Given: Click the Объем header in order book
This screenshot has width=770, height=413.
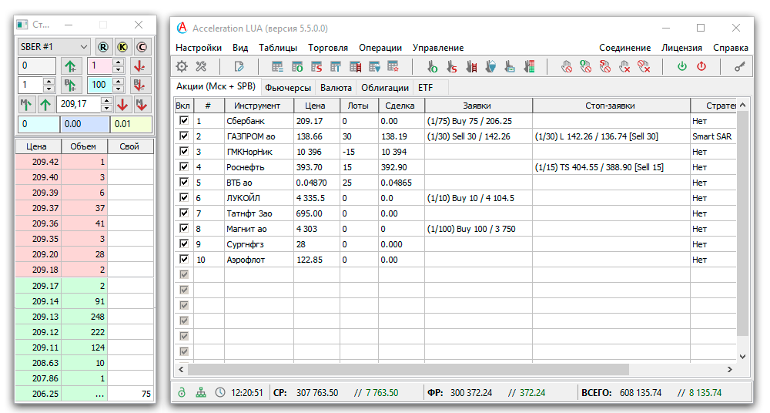Looking at the screenshot, I should tap(83, 146).
